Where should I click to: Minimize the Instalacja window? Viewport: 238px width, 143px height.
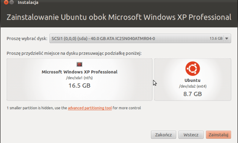tap(12, 2)
